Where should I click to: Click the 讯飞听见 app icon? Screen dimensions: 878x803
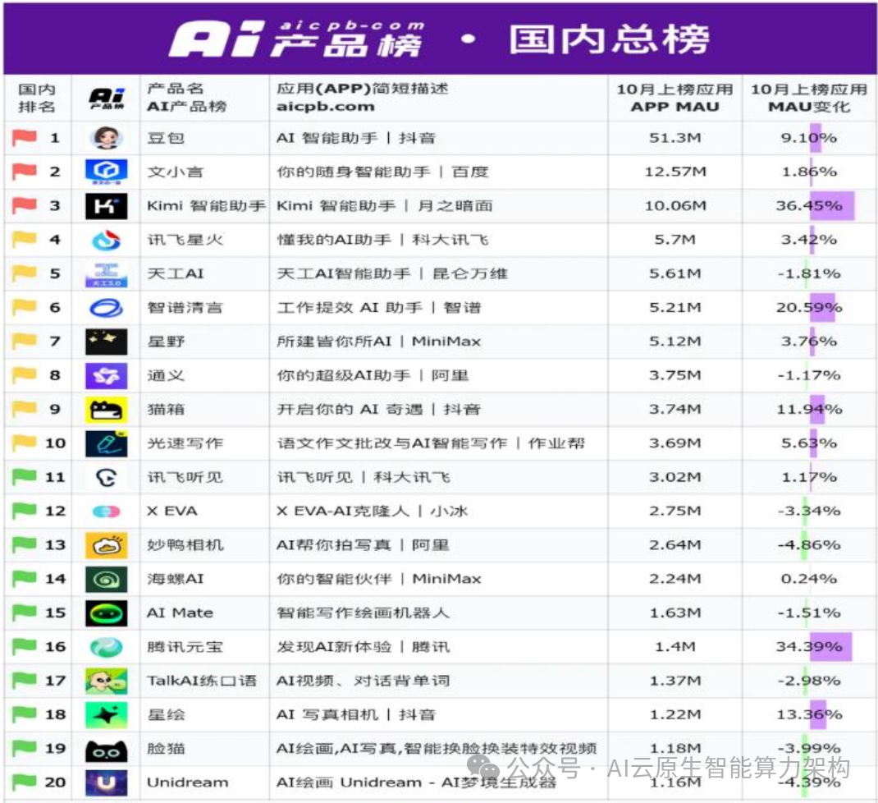tap(107, 477)
